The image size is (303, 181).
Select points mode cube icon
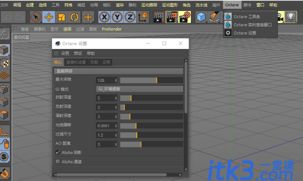coord(5,89)
